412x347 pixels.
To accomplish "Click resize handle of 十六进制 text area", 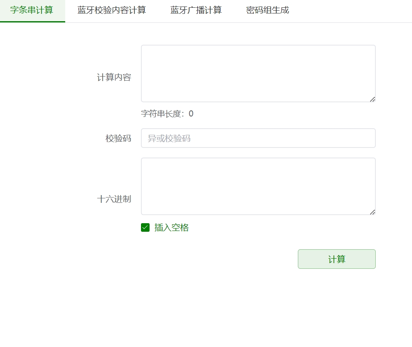I will (x=372, y=212).
